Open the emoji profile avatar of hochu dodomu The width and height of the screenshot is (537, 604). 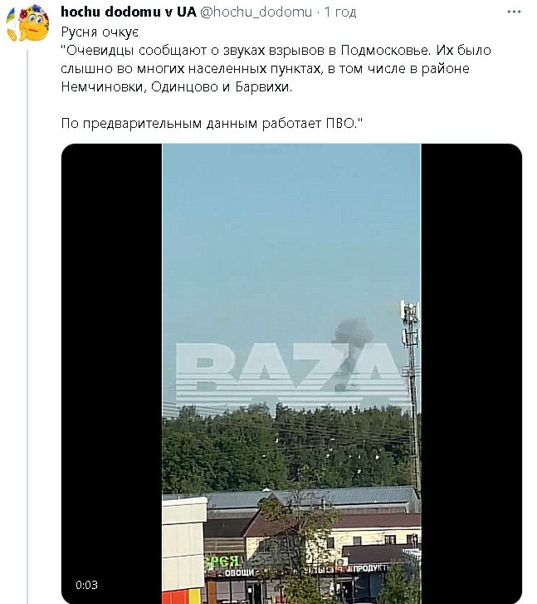point(28,23)
